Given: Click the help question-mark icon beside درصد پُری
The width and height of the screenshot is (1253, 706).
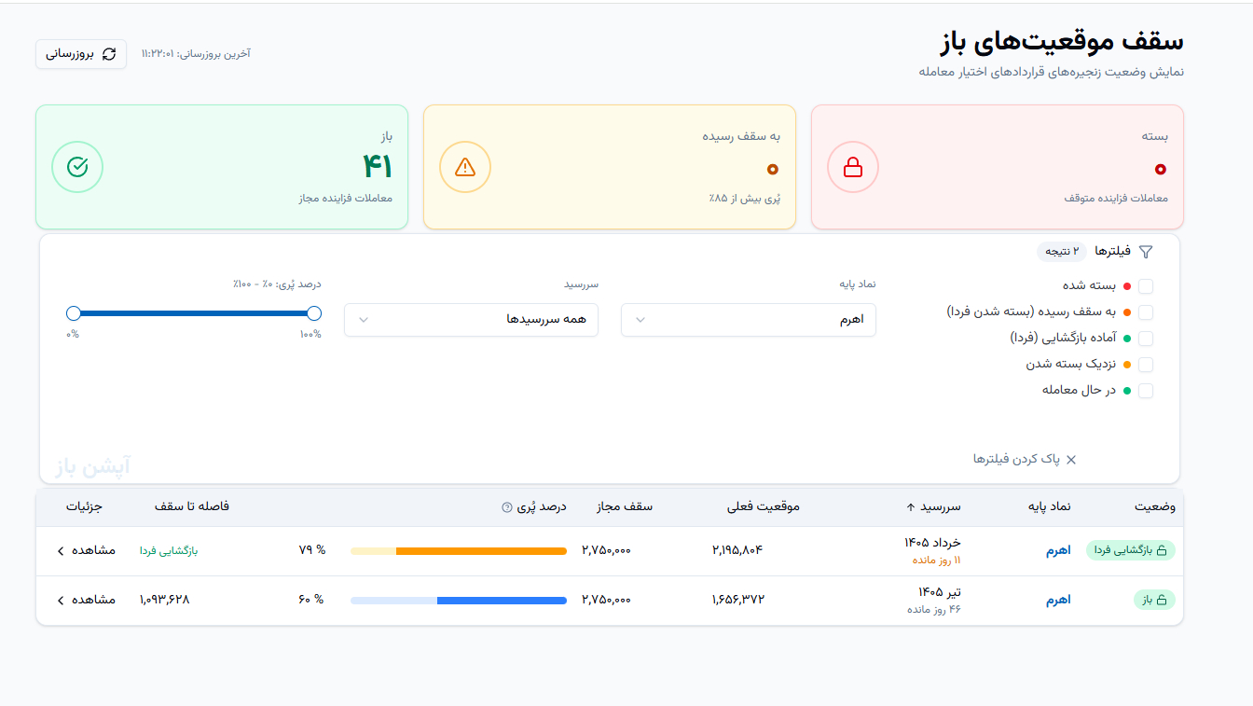Looking at the screenshot, I should coord(507,507).
